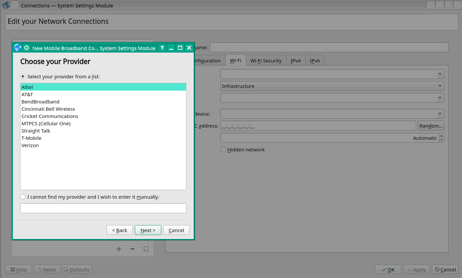The image size is (462, 278).
Task: Cancel the Mobile Broadband wizard
Action: (x=176, y=230)
